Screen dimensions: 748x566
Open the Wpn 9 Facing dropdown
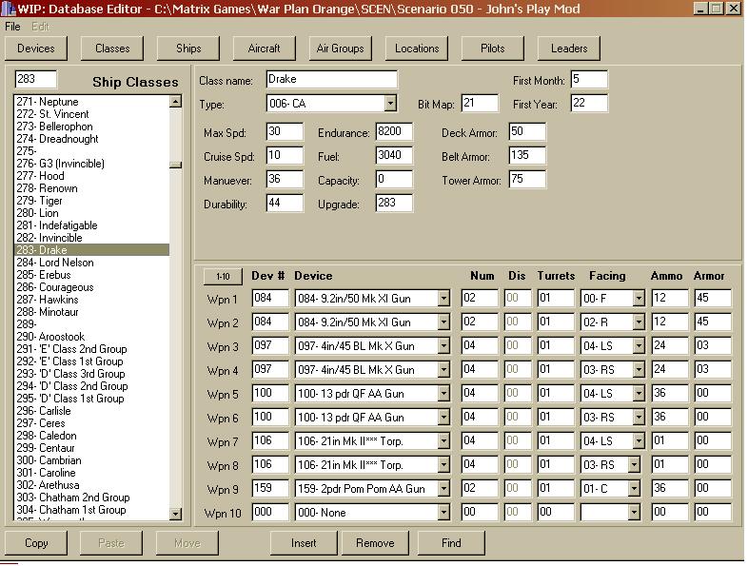point(634,489)
